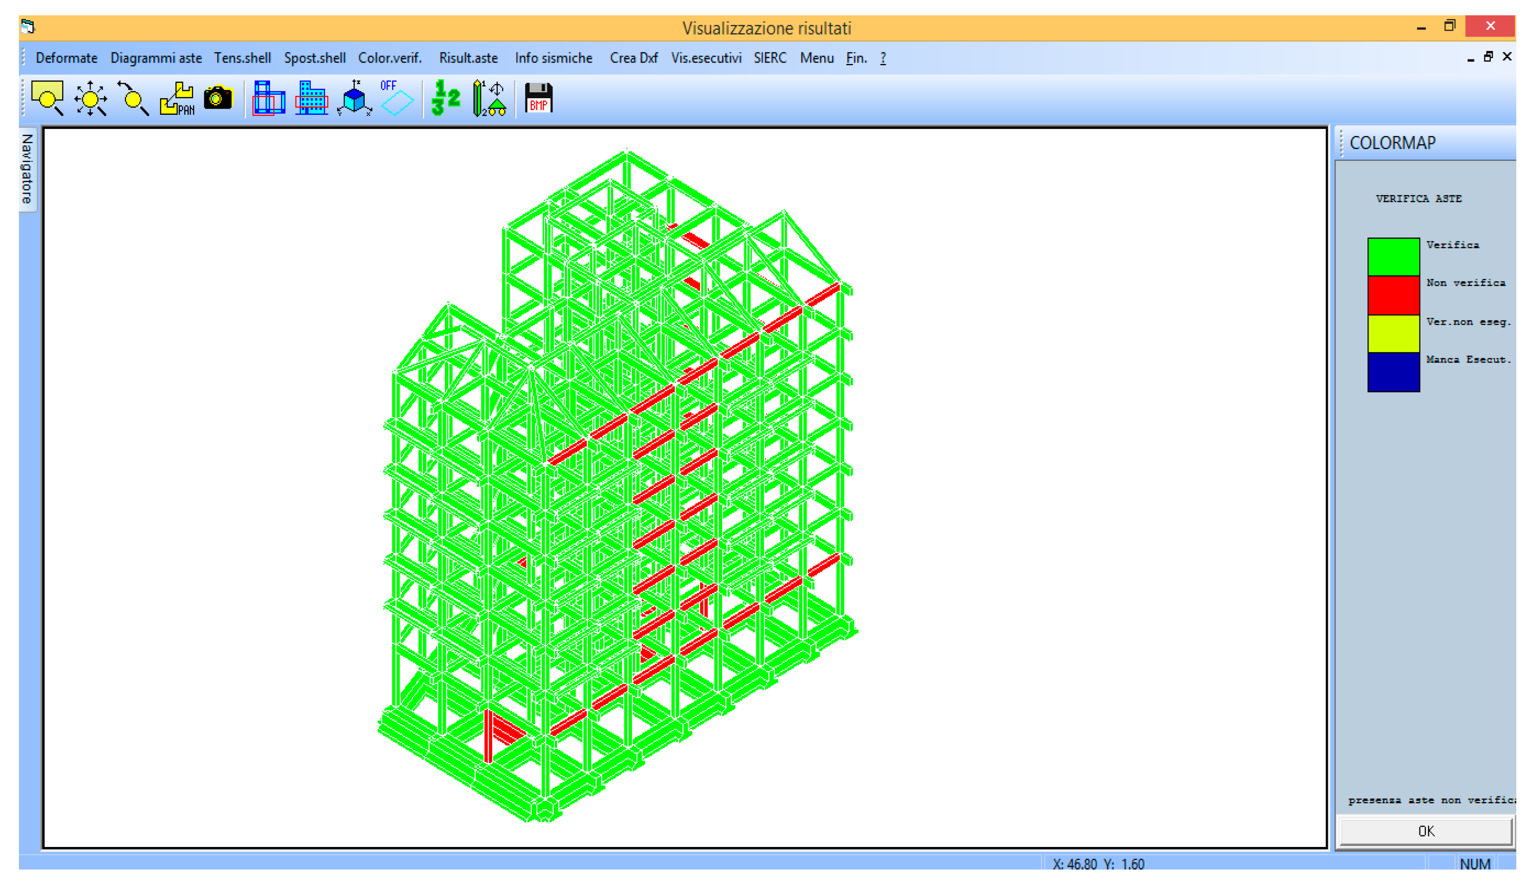Click the previous zoom icon

(x=133, y=98)
